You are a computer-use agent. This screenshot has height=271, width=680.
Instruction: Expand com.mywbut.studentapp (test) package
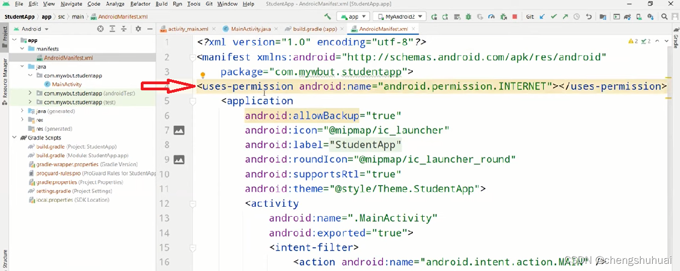point(30,103)
